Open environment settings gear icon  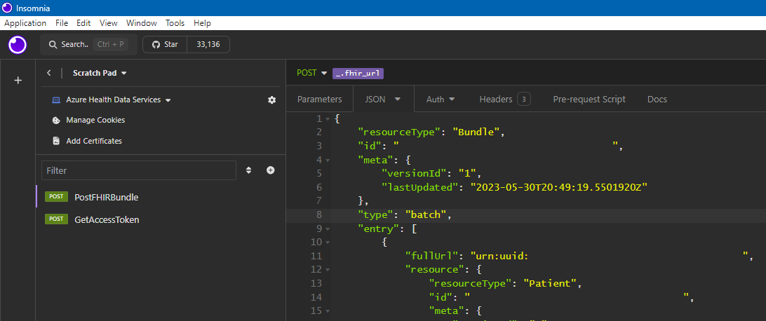click(x=271, y=100)
